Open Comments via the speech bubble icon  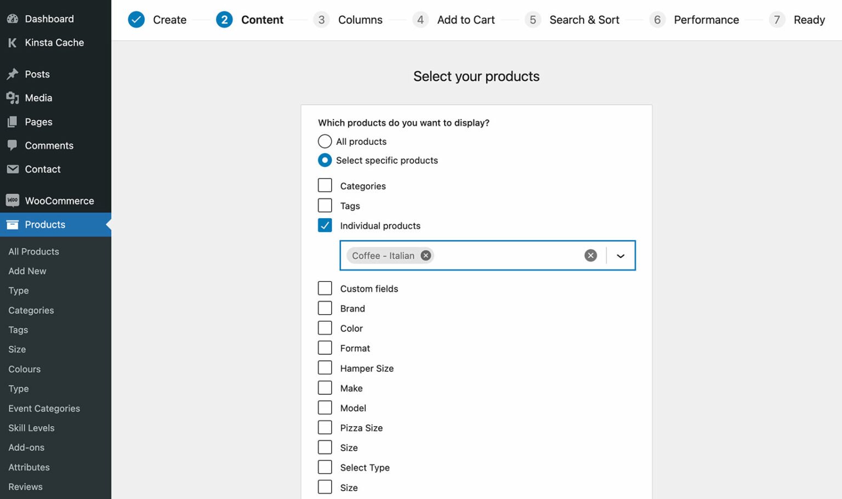coord(13,145)
